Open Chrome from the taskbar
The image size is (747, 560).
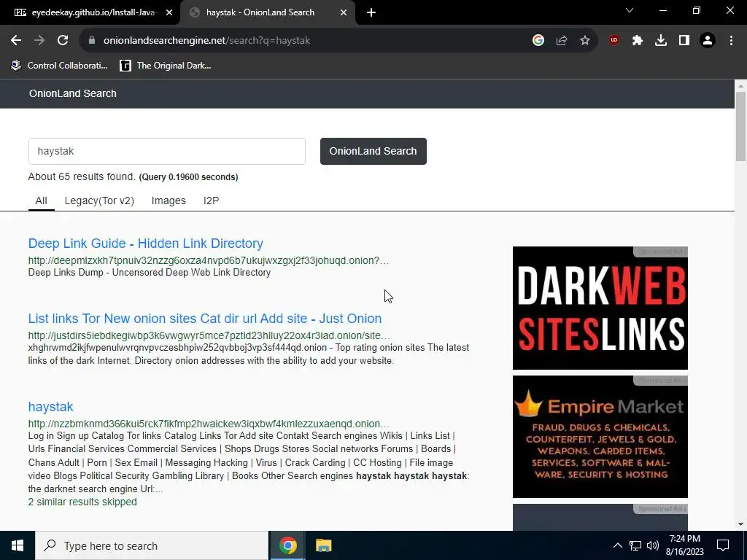(287, 545)
